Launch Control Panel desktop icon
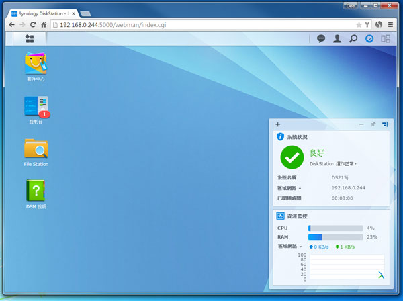Screen dimensions: 403x301 tap(36, 107)
